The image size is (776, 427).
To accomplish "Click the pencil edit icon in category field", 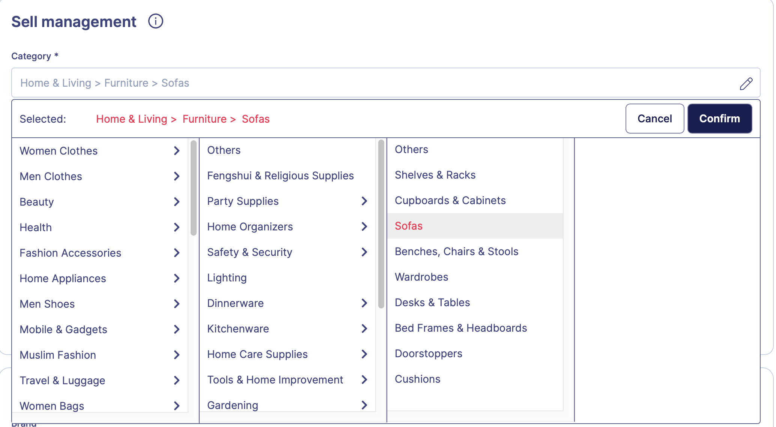I will click(746, 83).
